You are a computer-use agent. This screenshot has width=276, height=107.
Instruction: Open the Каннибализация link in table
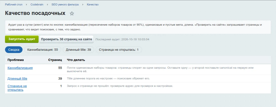[x=20, y=68]
